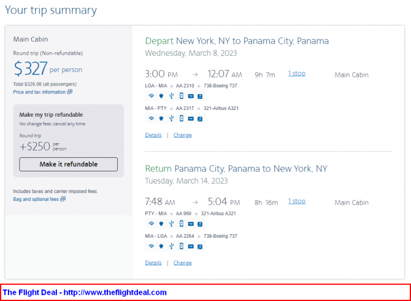Click 'Make my trip refundable' heading text
The height and width of the screenshot is (301, 411).
[51, 115]
